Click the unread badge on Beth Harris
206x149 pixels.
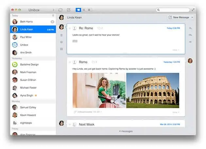coord(52,22)
